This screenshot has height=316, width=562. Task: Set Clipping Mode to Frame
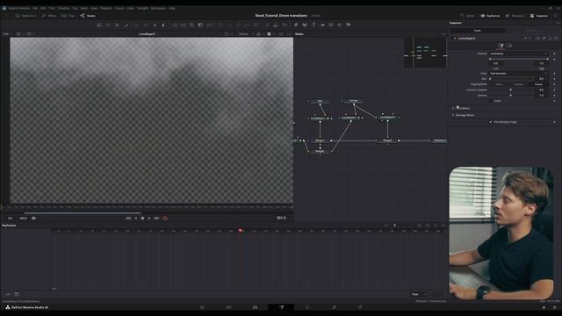tap(538, 84)
